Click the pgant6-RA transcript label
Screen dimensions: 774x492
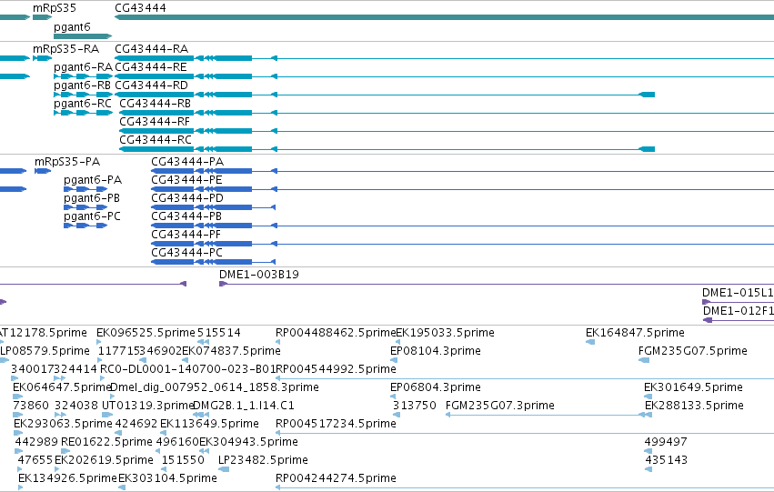tap(83, 67)
